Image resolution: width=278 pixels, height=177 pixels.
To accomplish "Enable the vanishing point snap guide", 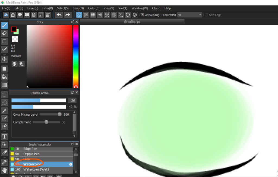I will pyautogui.click(x=100, y=15).
